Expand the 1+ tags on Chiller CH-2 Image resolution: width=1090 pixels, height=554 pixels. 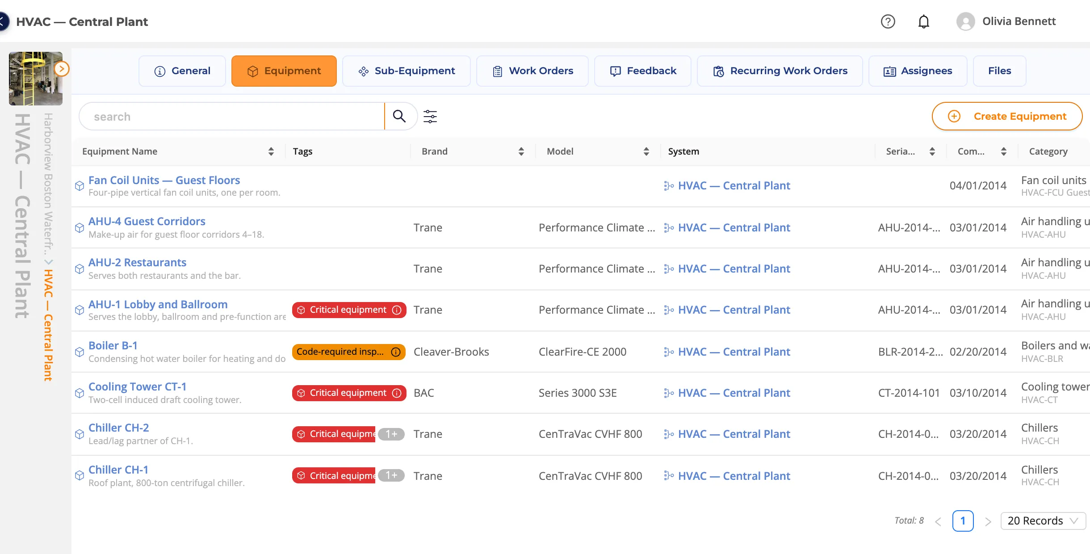point(391,434)
